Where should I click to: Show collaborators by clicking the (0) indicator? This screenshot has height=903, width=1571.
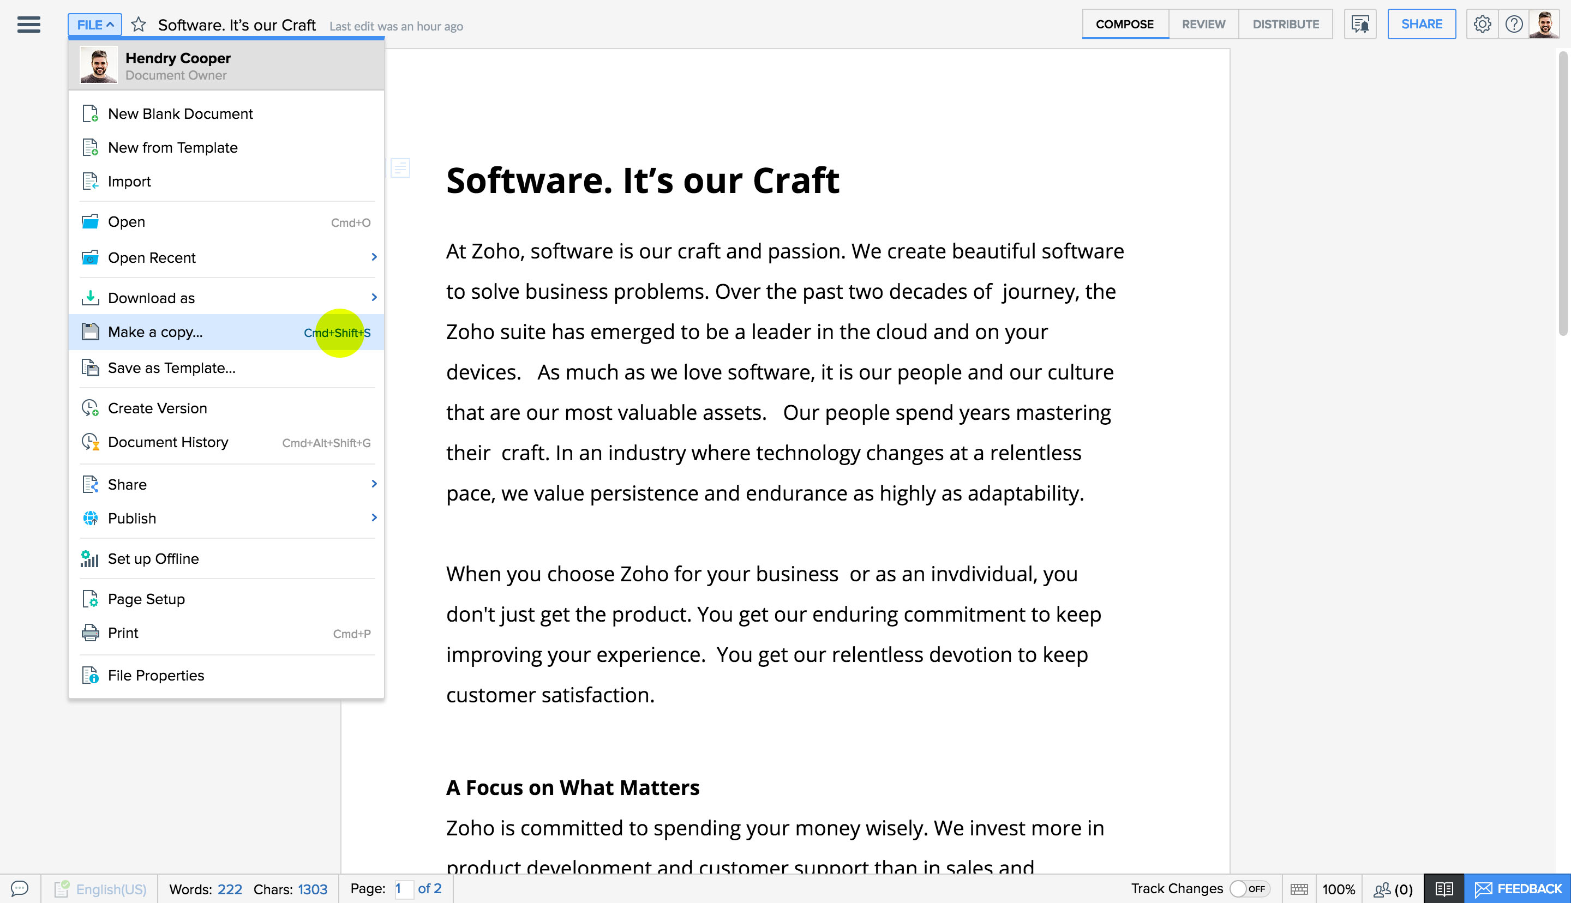click(x=1393, y=888)
